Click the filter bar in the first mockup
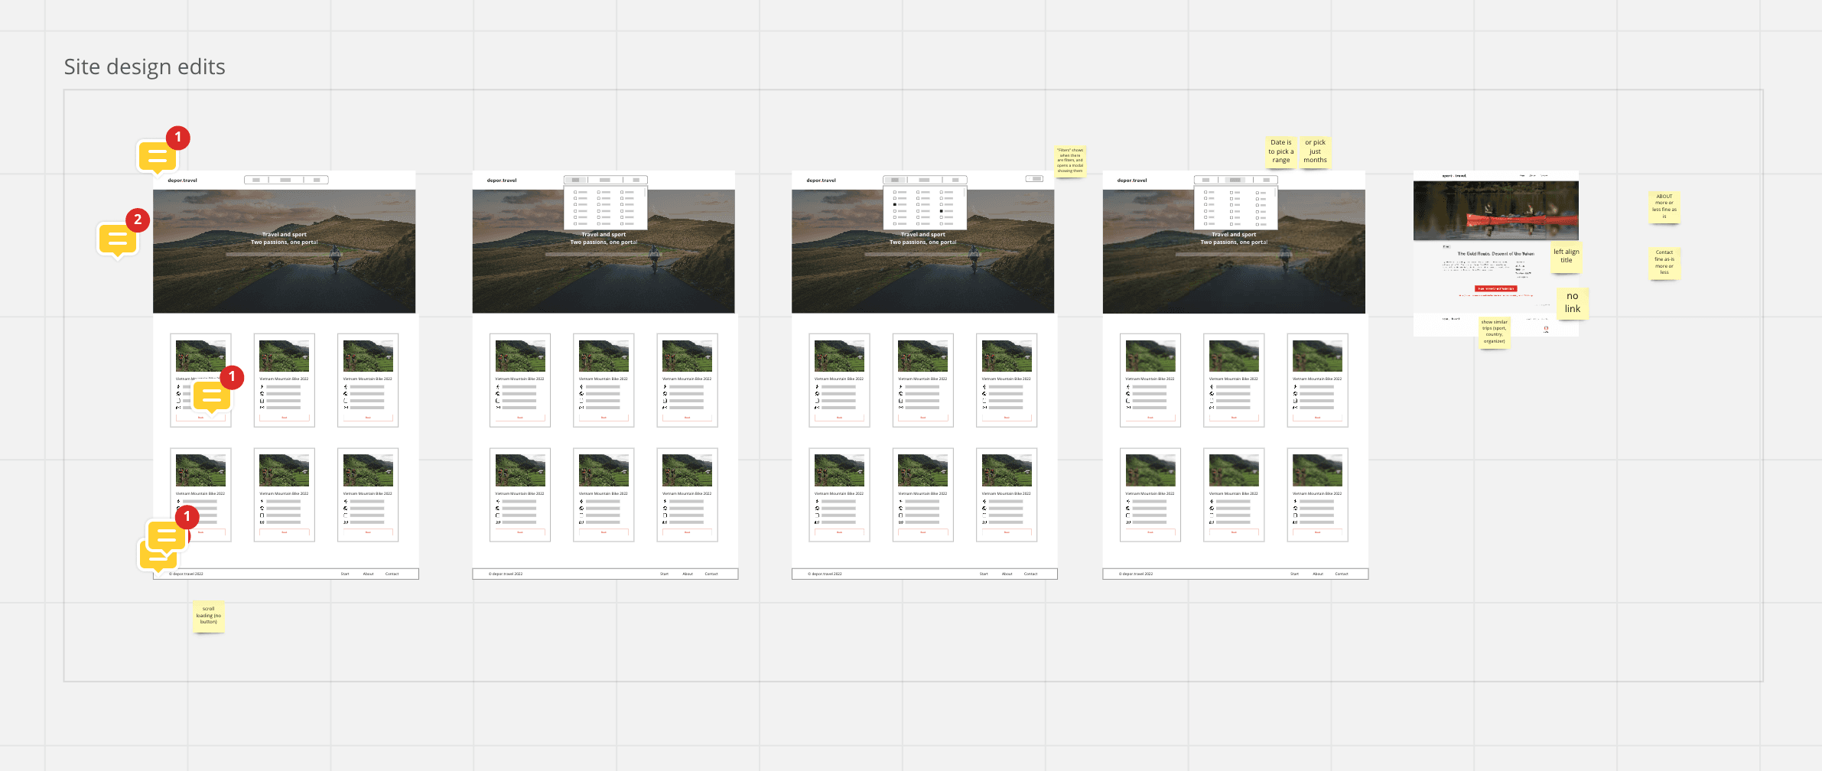This screenshot has height=771, width=1822. click(x=286, y=180)
